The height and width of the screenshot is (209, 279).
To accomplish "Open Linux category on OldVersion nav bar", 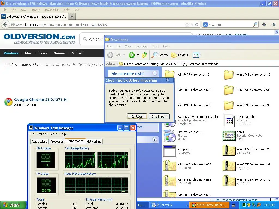I will pos(43,53).
